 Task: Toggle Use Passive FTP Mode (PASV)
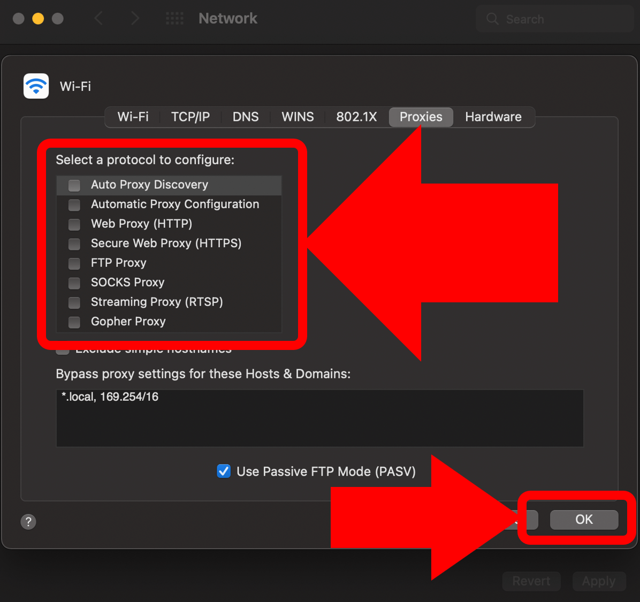click(224, 471)
